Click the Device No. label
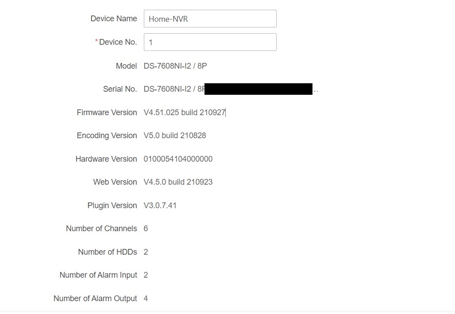This screenshot has height=314, width=455. (118, 42)
